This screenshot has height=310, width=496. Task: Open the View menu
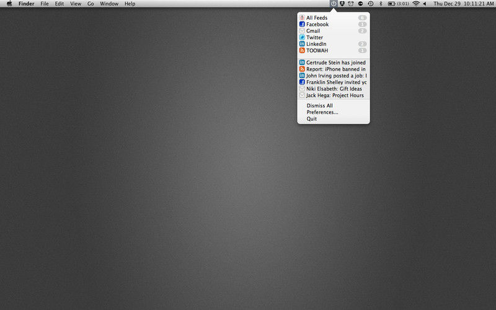(76, 4)
